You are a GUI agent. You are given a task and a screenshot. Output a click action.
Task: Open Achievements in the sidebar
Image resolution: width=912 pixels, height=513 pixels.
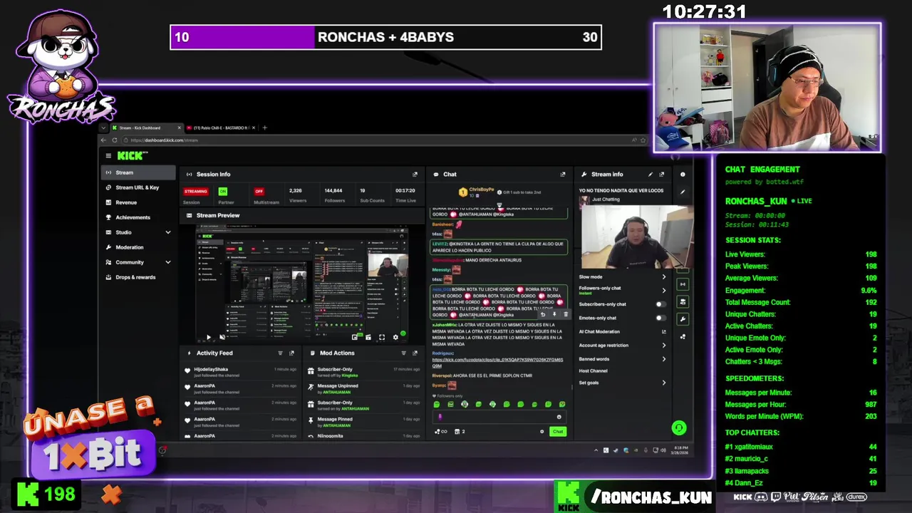point(138,217)
